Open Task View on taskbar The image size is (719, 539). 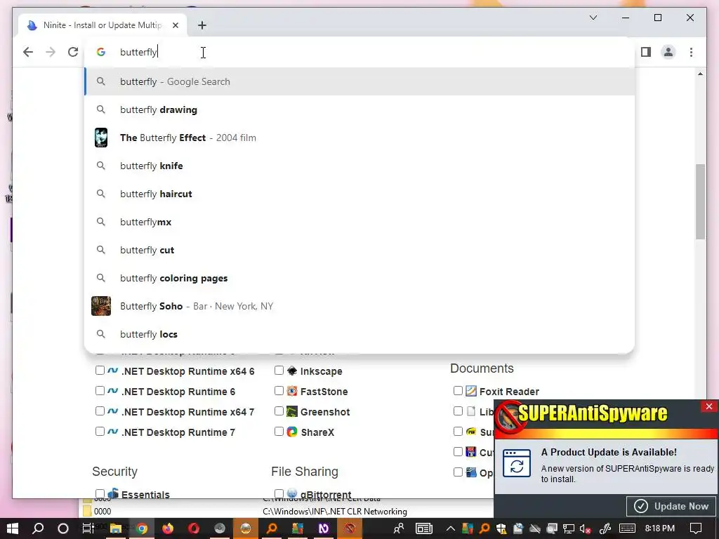pos(88,528)
